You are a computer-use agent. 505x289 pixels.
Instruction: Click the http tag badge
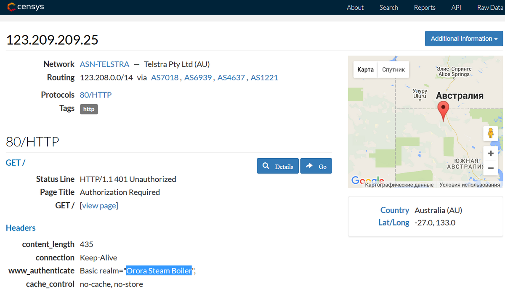89,109
